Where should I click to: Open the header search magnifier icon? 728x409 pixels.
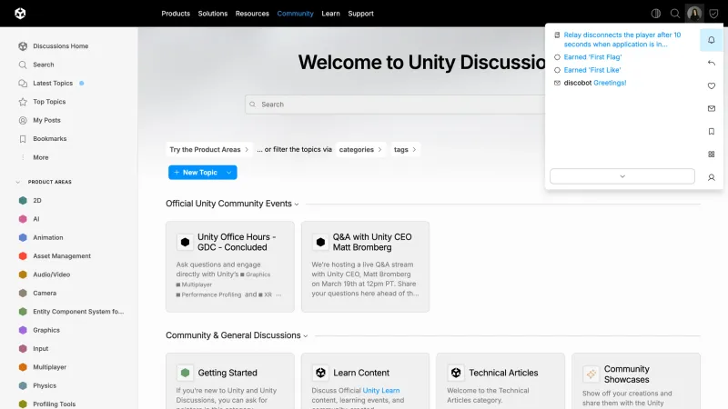(674, 14)
